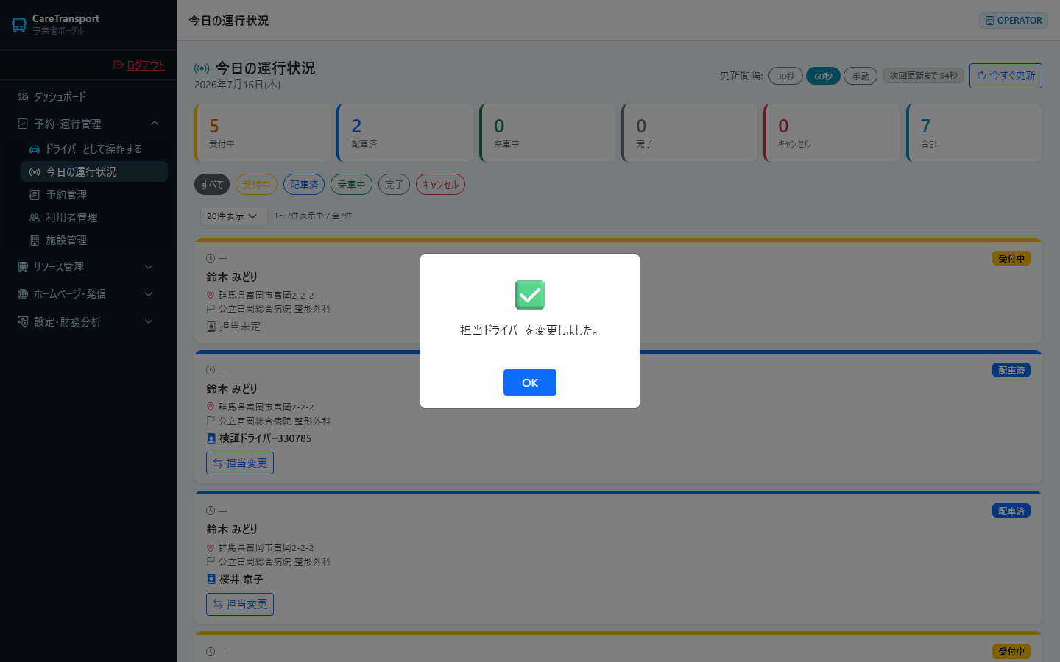Screen dimensions: 1060x662
Task: Click the settings icon beside 設定・財務分析
Action: click(x=23, y=321)
